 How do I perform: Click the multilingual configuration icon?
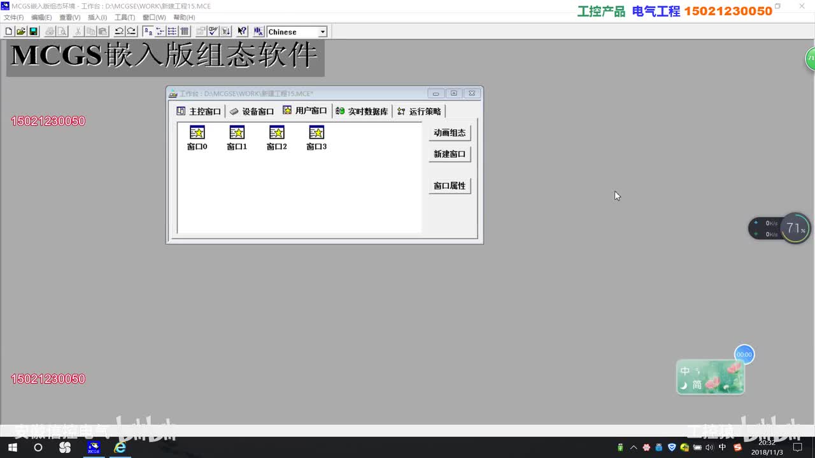pos(259,31)
